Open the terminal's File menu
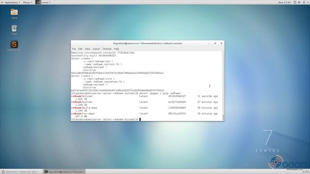 [x=74, y=49]
